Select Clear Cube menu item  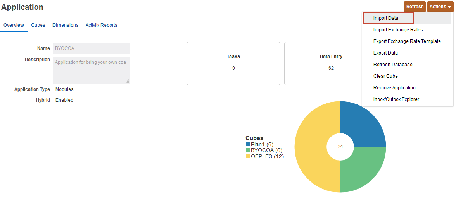[385, 76]
